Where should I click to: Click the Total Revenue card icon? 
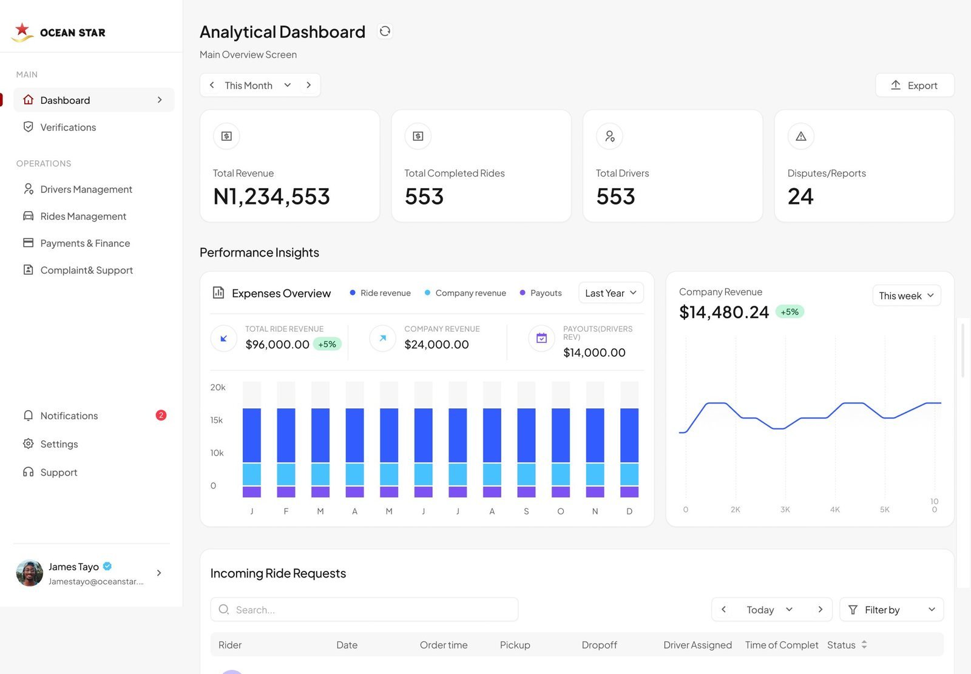(226, 136)
